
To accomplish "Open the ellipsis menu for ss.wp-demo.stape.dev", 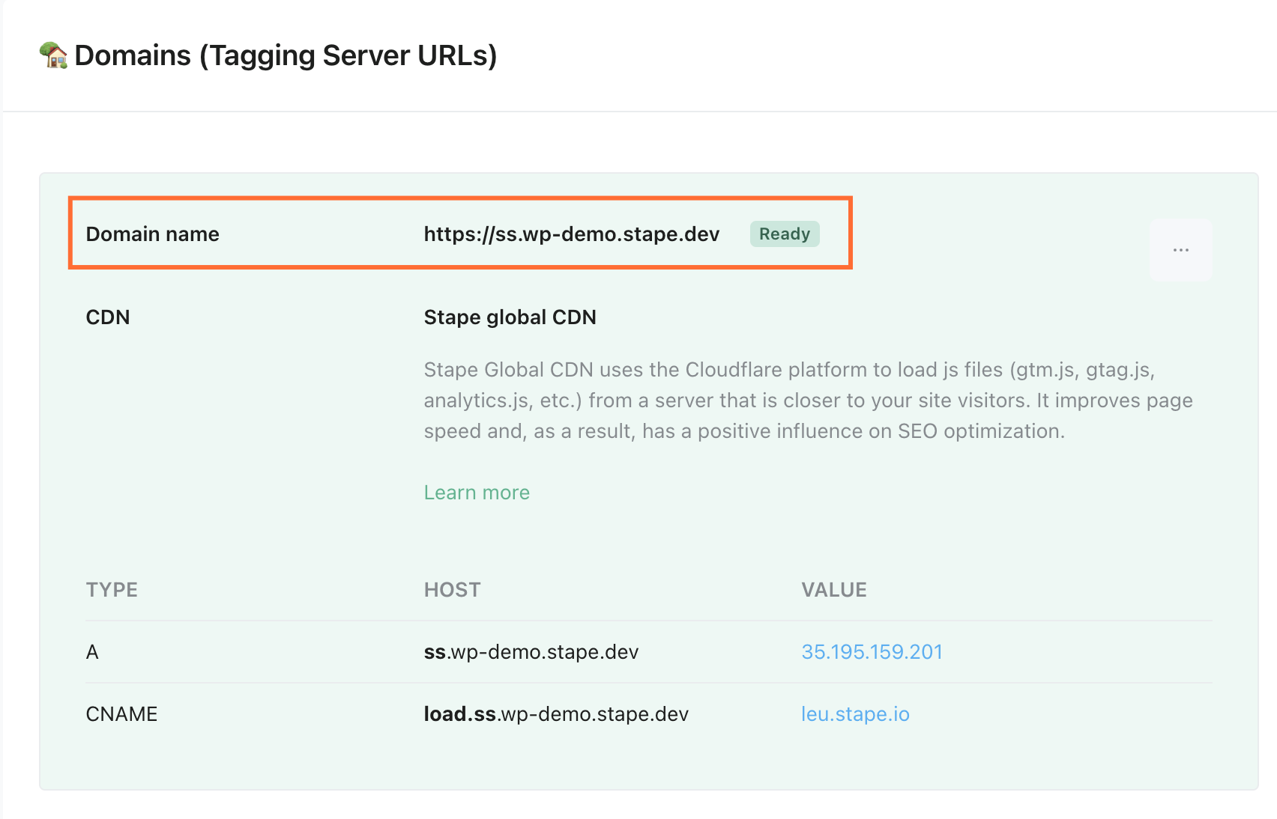I will coord(1180,249).
